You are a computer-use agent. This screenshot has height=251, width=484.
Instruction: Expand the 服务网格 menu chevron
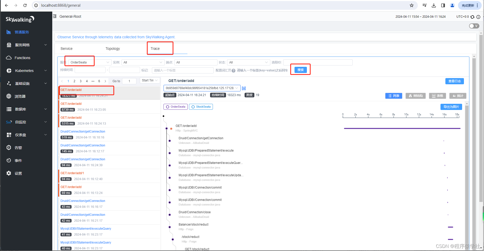point(46,45)
